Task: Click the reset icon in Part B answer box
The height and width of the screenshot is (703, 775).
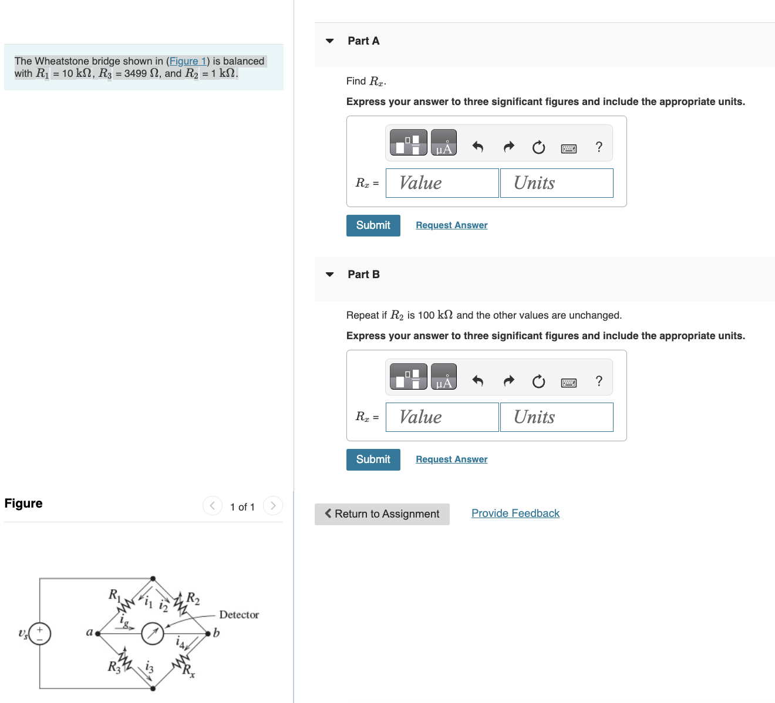Action: (538, 381)
